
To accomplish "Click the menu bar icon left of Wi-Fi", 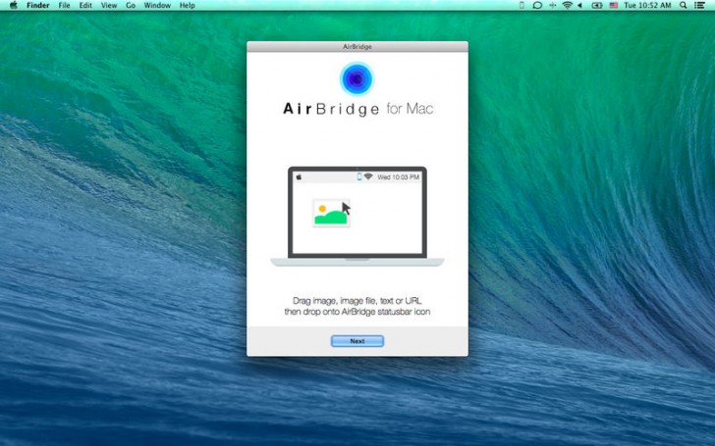I will (x=553, y=6).
